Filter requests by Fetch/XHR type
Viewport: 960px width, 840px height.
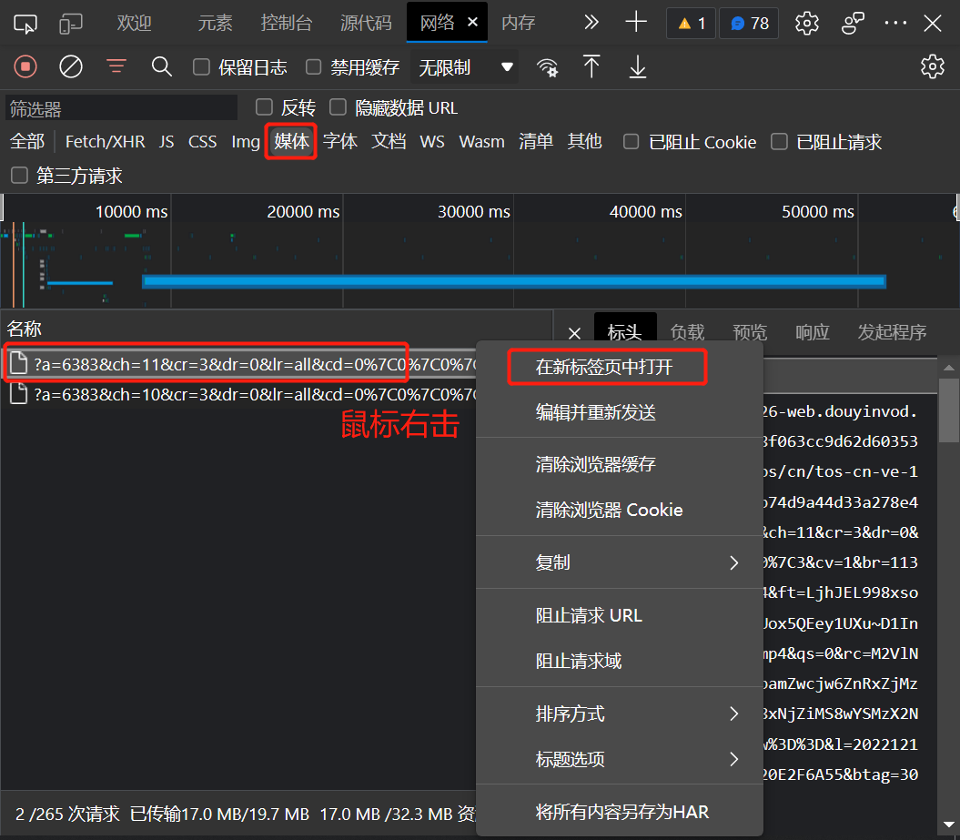[105, 142]
